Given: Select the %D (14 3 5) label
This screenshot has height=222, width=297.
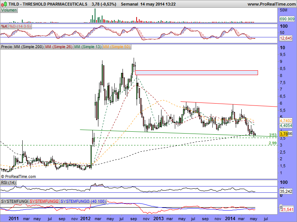Looking at the screenshot, I should point(20,26).
